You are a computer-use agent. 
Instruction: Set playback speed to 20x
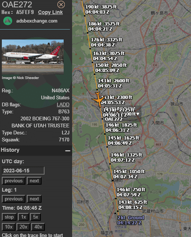click(x=23, y=227)
